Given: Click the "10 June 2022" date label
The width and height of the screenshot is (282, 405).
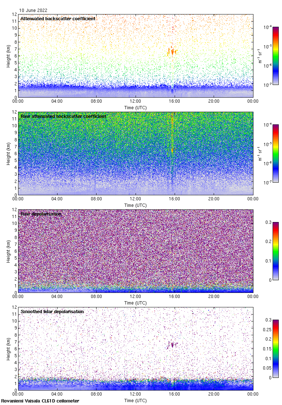Looking at the screenshot, I should [x=33, y=10].
